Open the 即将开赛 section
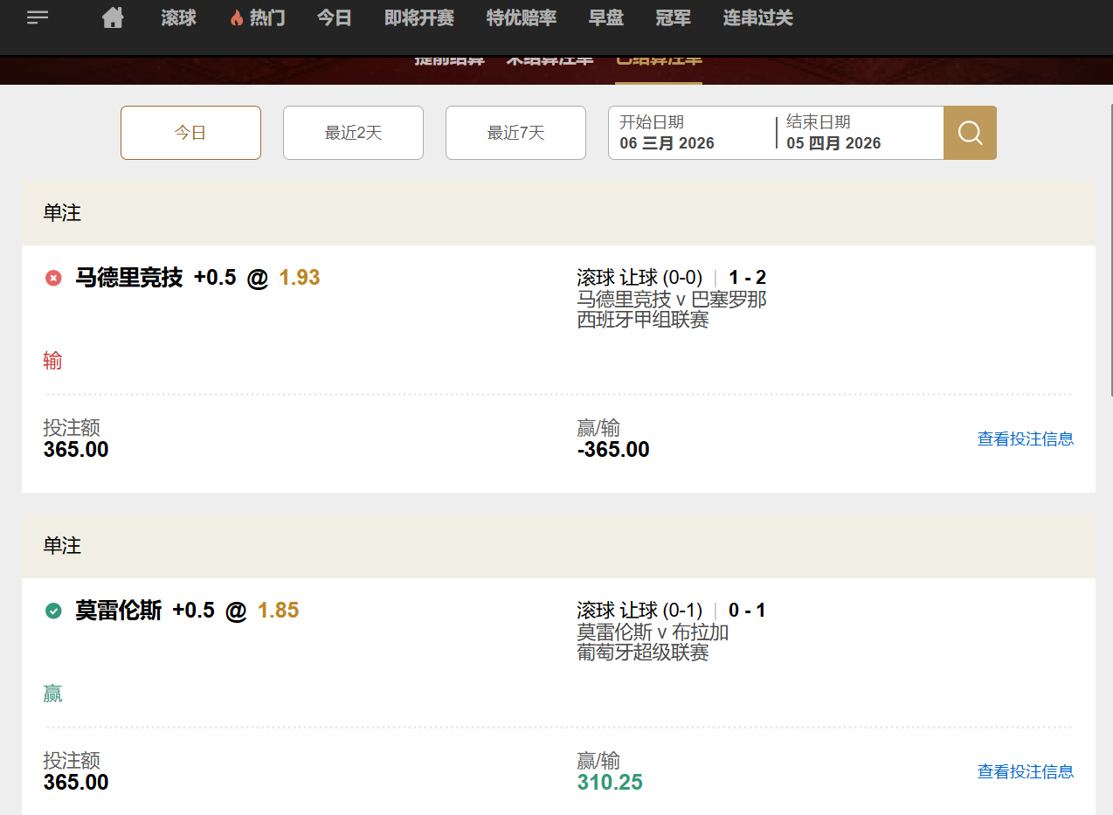The image size is (1113, 815). [419, 18]
